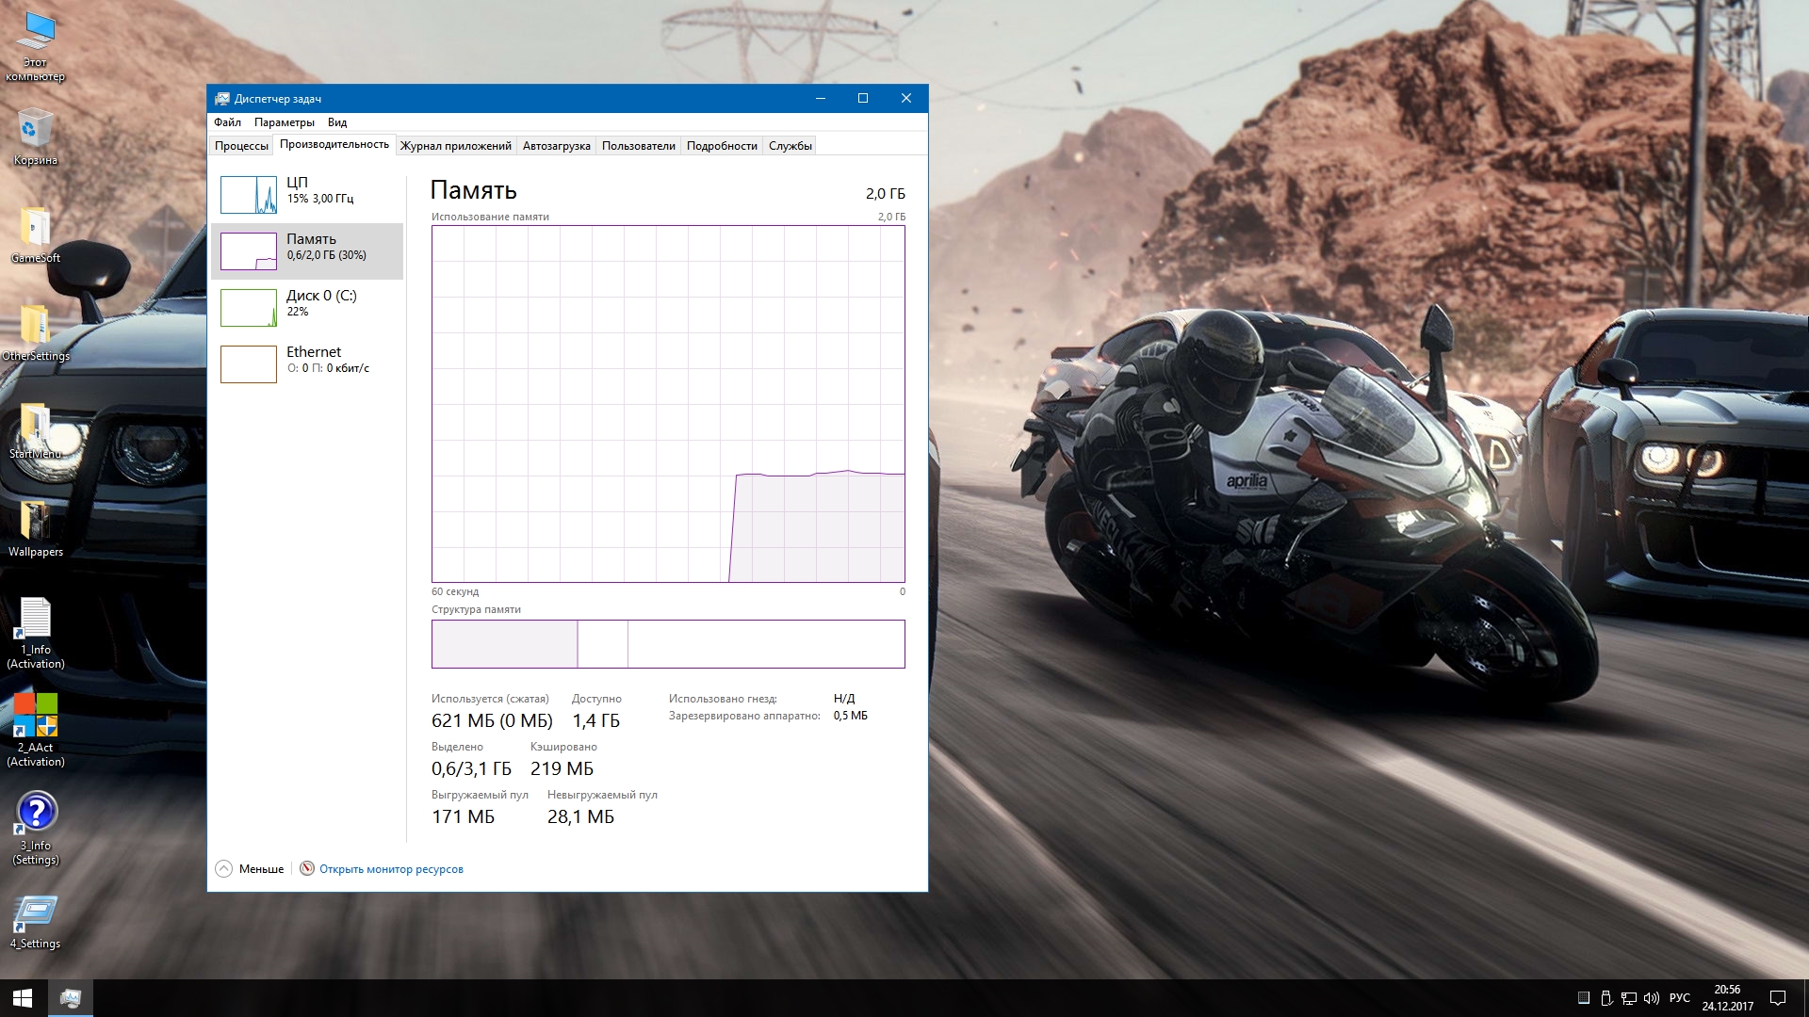Open the Параметры menu
1809x1017 pixels.
[x=284, y=122]
